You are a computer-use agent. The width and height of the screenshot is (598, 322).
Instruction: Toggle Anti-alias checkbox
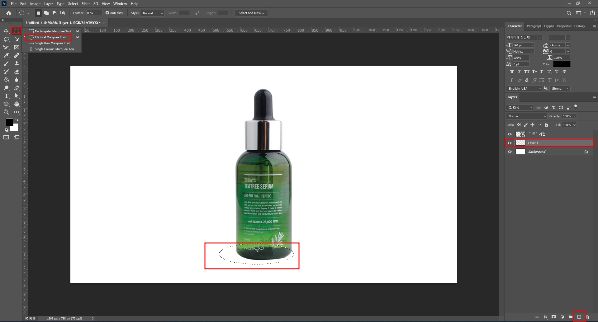tap(107, 13)
